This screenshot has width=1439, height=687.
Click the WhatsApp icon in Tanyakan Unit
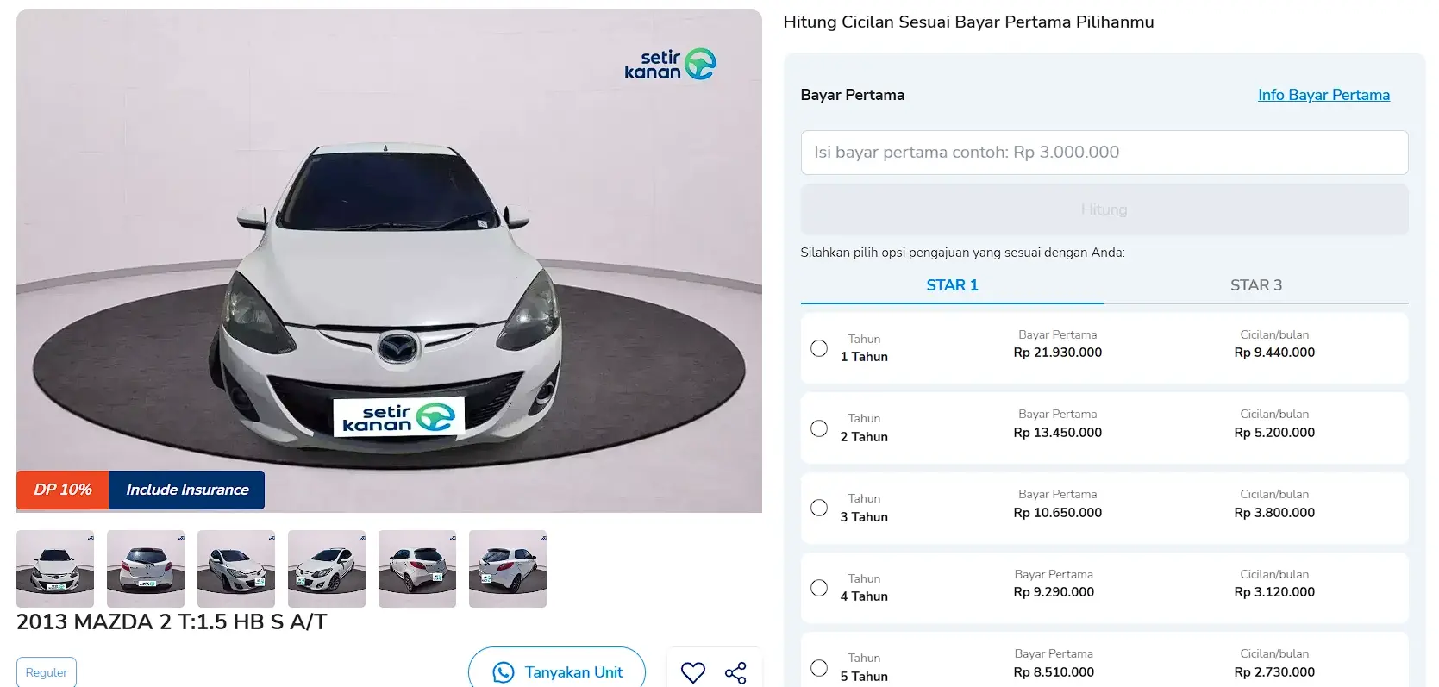point(504,672)
